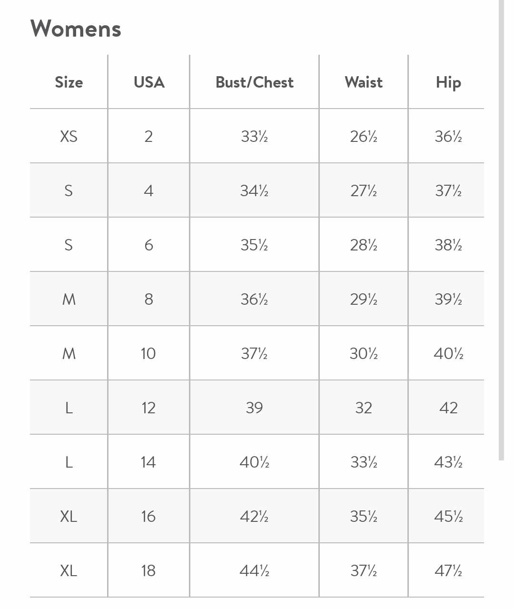The width and height of the screenshot is (514, 609).
Task: Click USA size 18 cell
Action: pos(148,570)
